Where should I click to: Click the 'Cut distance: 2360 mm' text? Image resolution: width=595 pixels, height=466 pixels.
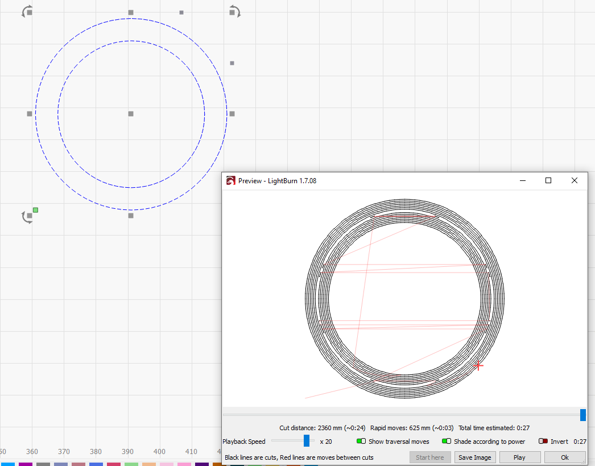coord(311,428)
